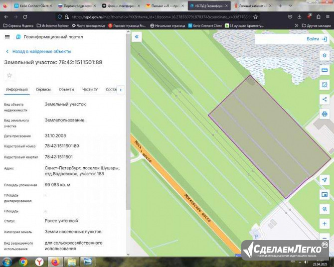List all tabs with the dropdown chevron
334x267 pixels.
click(290, 6)
